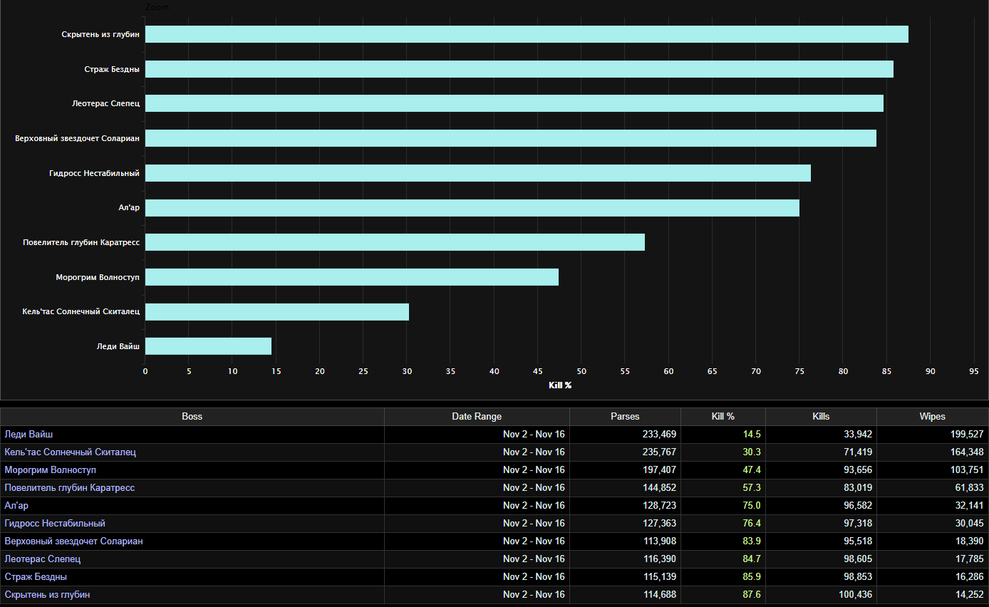989x607 pixels.
Task: Open the Повелитель глубин Каратресс link
Action: pos(69,487)
